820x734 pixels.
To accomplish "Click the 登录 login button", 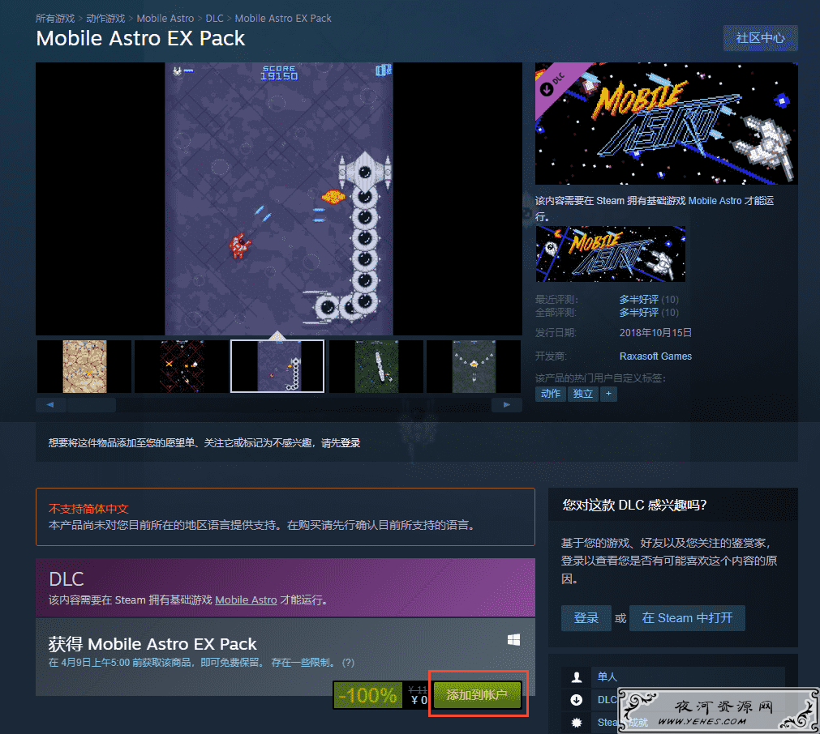I will pyautogui.click(x=586, y=618).
